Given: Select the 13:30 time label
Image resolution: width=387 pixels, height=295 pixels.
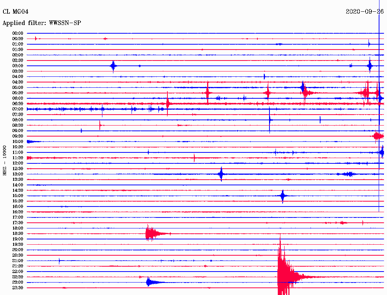Looking at the screenshot, I should pos(18,180).
